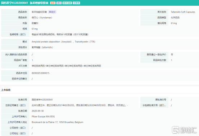
Task: Click the Transthyretin (TTR) target text
Action: [x=85, y=42]
